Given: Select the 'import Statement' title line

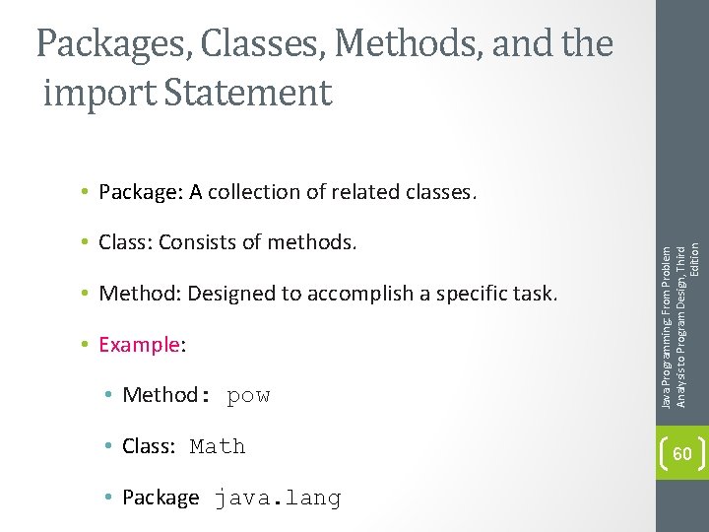Looking at the screenshot, I should (x=188, y=94).
